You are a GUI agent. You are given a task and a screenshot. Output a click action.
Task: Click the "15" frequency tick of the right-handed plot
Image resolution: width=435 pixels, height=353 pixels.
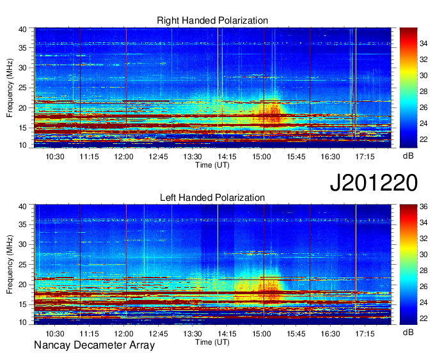click(22, 128)
